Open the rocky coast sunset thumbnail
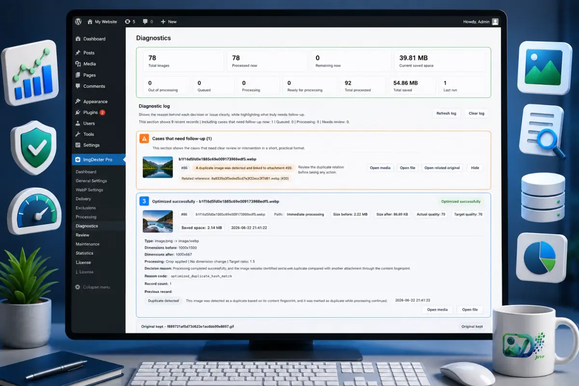 pyautogui.click(x=158, y=221)
